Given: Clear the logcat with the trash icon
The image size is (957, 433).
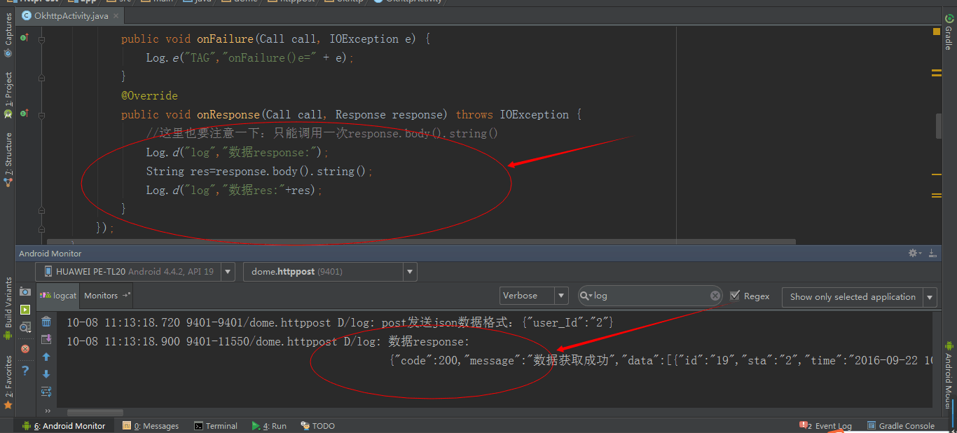Looking at the screenshot, I should 46,322.
